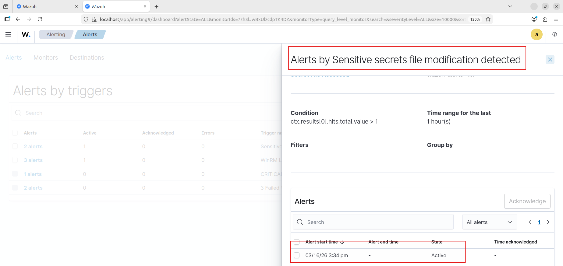Close the alerts flyout panel
The image size is (563, 266).
tap(550, 60)
